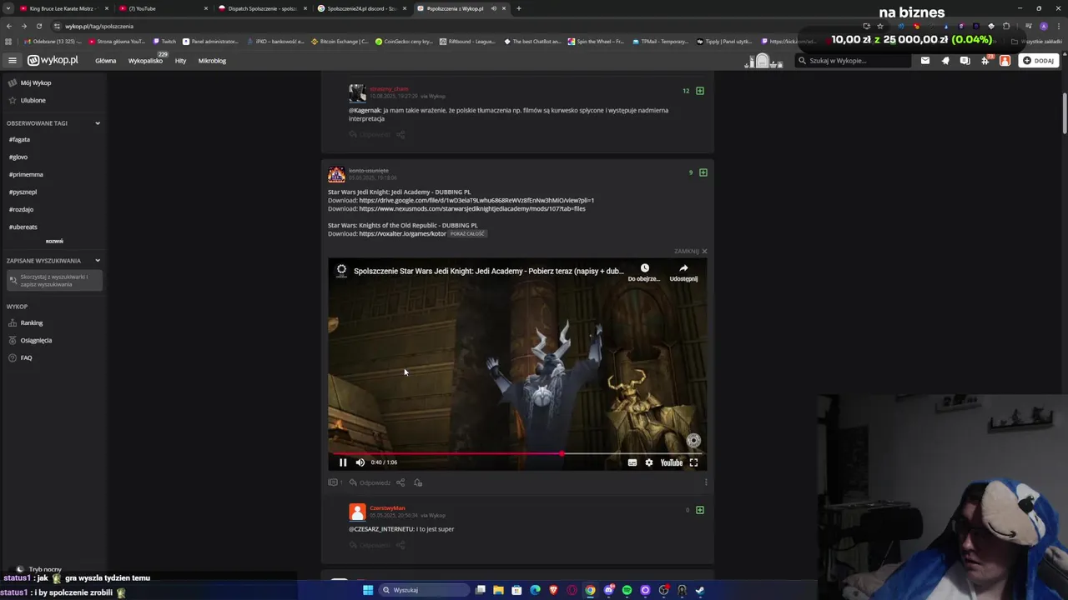Open the Chrome extensions puzzle menu

[x=1006, y=26]
